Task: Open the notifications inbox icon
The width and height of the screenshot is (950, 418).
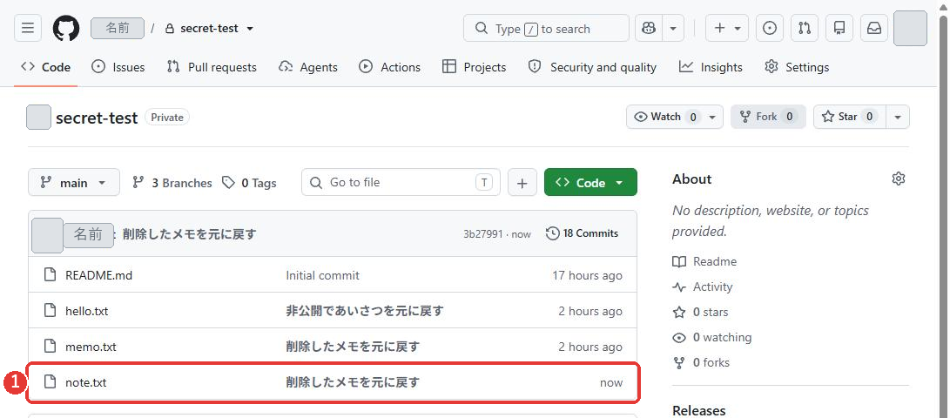Action: (x=874, y=29)
